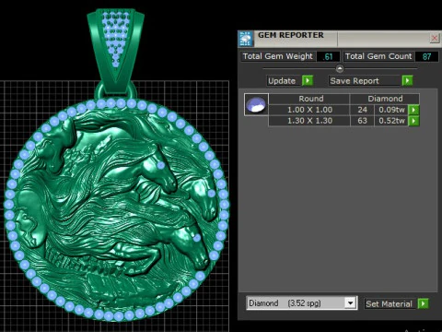Screen dimensions: 442x332
Task: Select the gem on the upper horse's head
Action: tap(160, 165)
